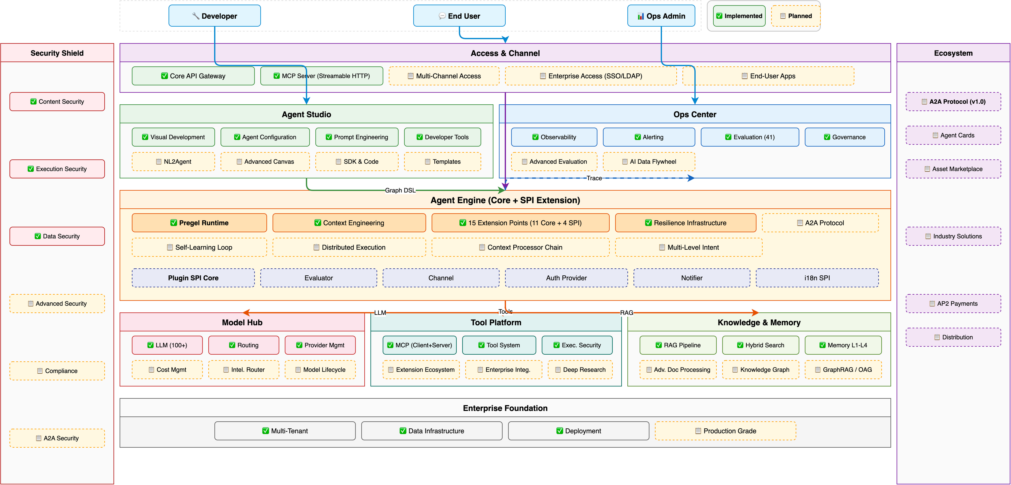Select the Deep Research box

[580, 370]
